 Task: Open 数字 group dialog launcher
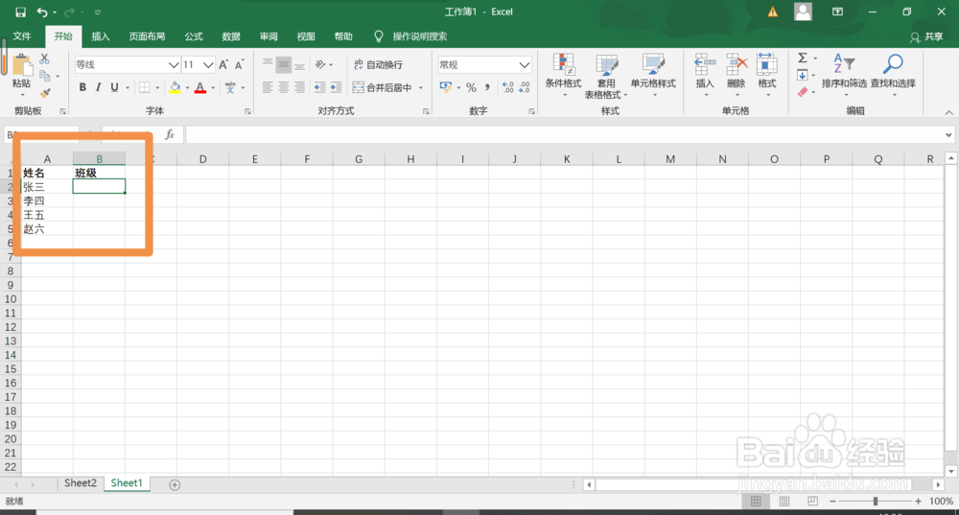point(532,111)
